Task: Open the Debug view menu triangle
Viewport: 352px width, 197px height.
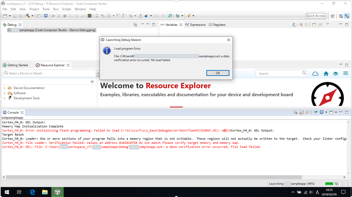Action: click(x=143, y=24)
